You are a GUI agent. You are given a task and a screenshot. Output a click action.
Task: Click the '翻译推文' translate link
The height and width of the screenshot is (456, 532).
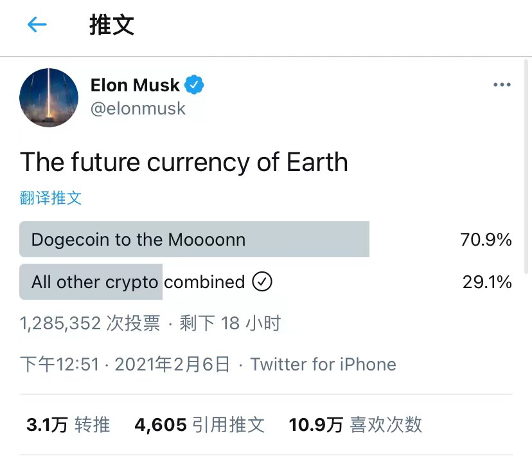(51, 197)
